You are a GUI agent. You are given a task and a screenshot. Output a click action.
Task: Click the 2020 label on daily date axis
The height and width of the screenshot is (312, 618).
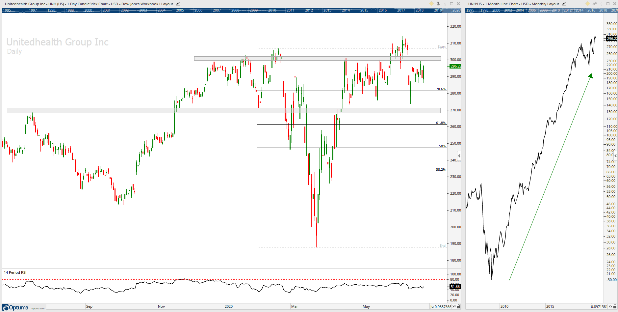tap(229, 306)
